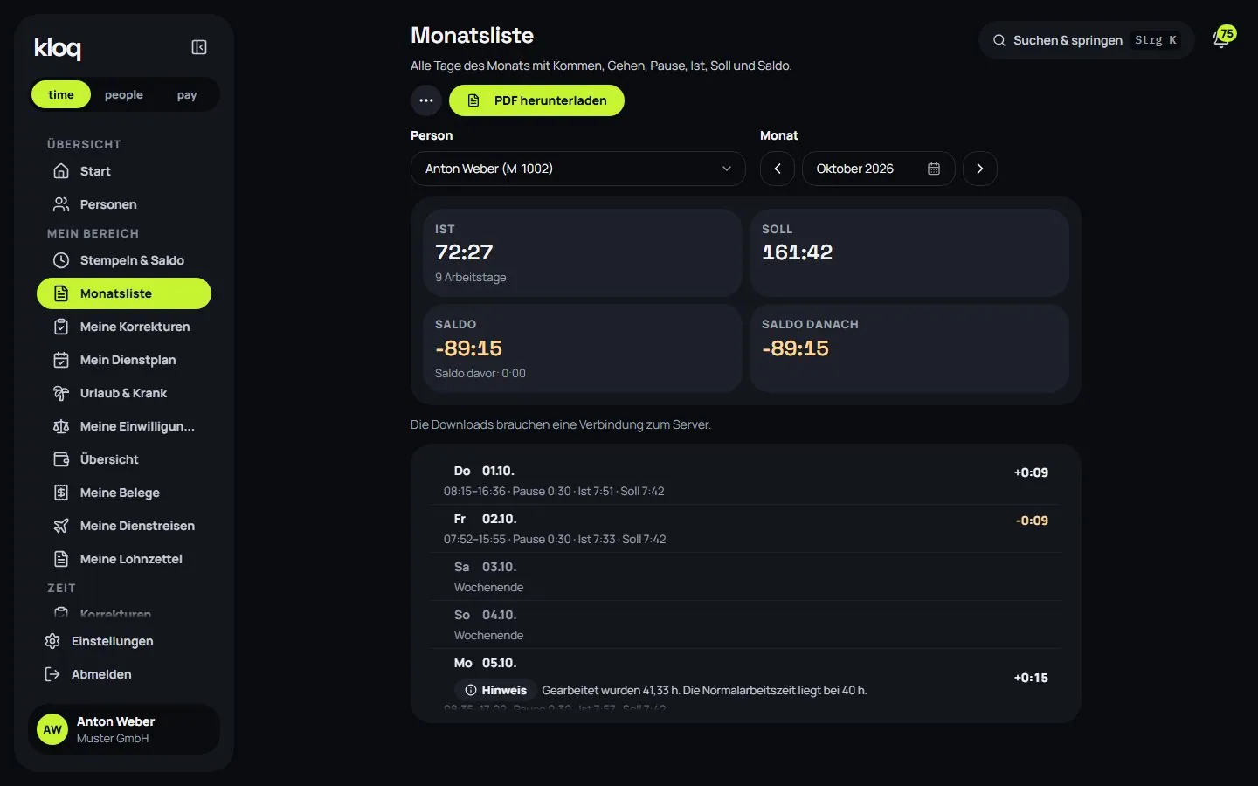Collapse the sidebar with the panel icon
This screenshot has width=1258, height=786.
click(199, 47)
